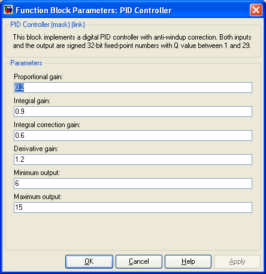Click the Integral correction gain label
The height and width of the screenshot is (274, 266).
pyautogui.click(x=47, y=125)
